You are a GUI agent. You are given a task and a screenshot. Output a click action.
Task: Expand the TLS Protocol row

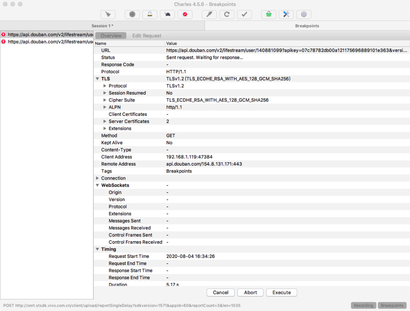[x=105, y=86]
